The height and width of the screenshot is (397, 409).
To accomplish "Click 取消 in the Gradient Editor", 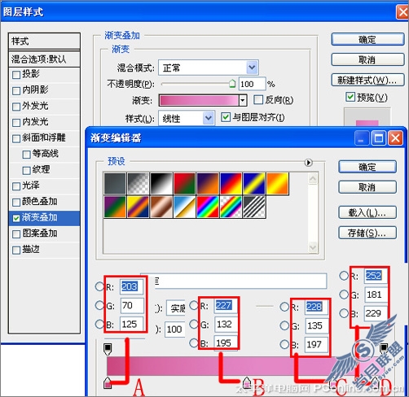I will click(367, 187).
